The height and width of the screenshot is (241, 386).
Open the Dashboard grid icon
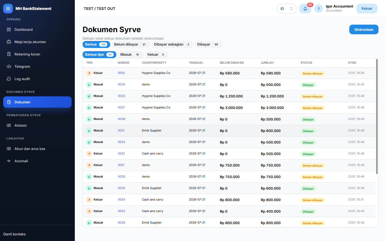9,29
